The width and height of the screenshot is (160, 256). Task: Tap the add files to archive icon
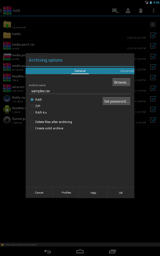115,11
